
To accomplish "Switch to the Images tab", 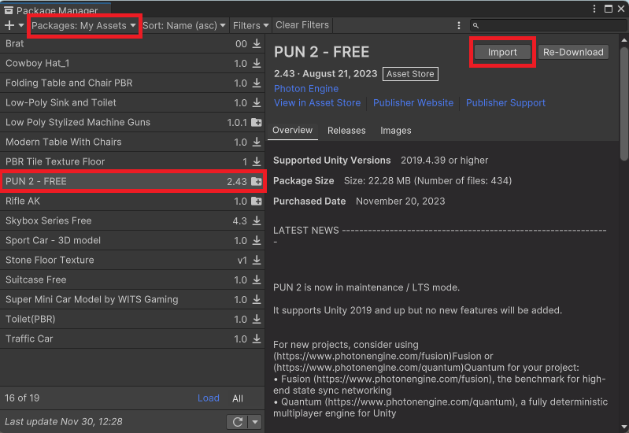I will point(395,131).
